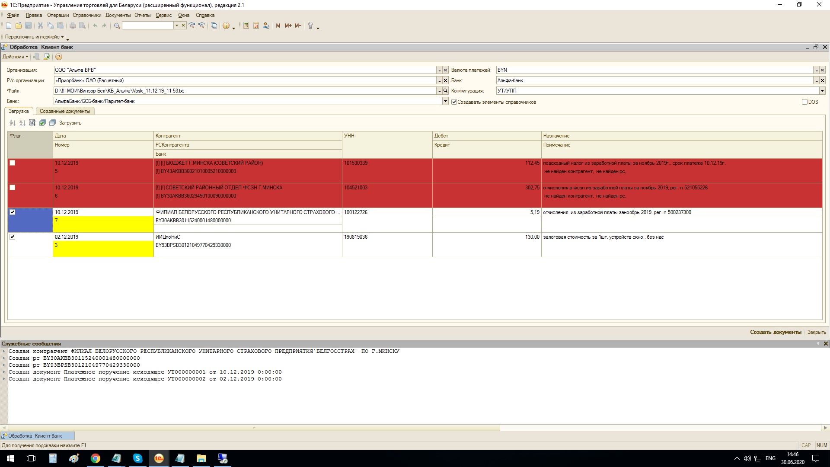Open Skype from the Windows taskbar
This screenshot has width=830, height=467.
137,458
